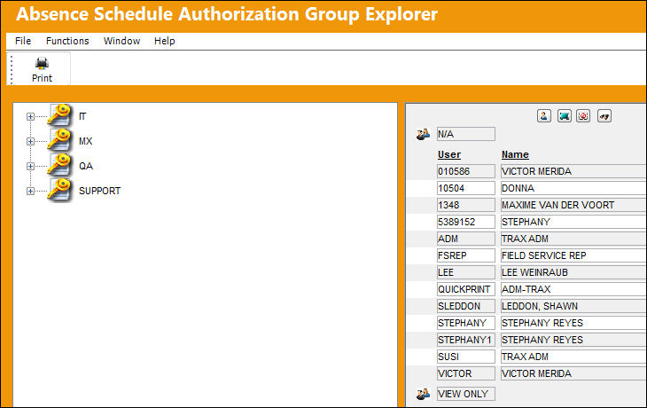Click the toolbar grip handle left of Print

coord(12,69)
